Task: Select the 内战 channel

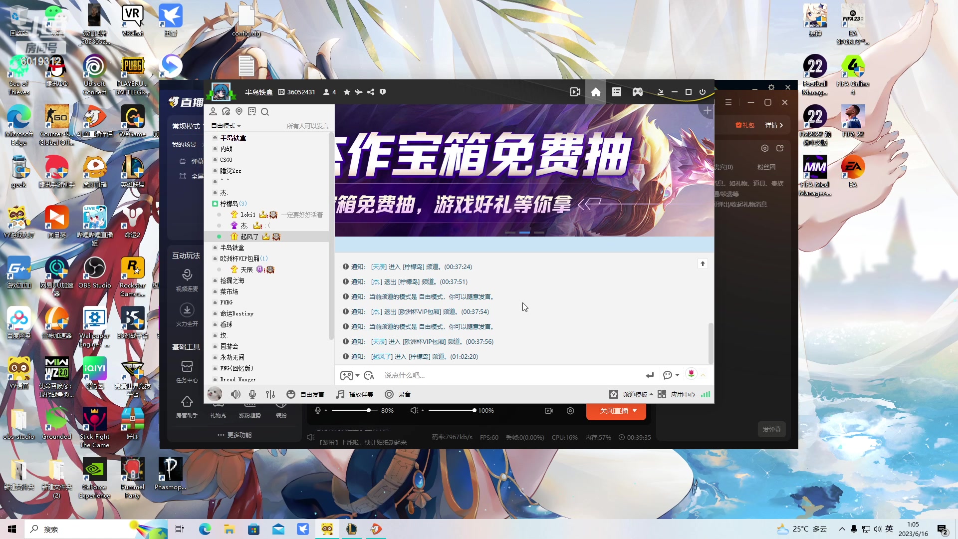Action: (226, 149)
